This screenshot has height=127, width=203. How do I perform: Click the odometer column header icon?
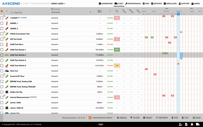click(100, 11)
